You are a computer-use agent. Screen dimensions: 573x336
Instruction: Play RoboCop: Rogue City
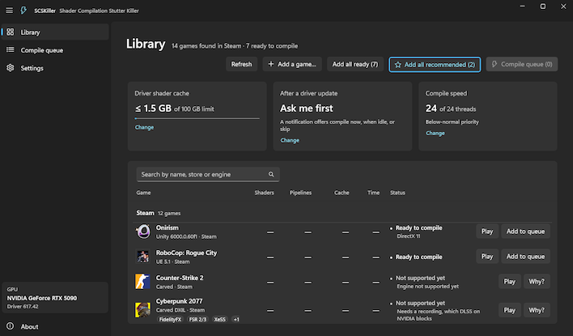point(486,257)
